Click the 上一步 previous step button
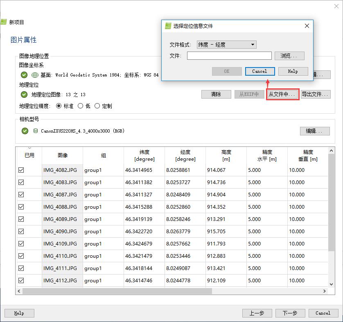 (x=257, y=313)
